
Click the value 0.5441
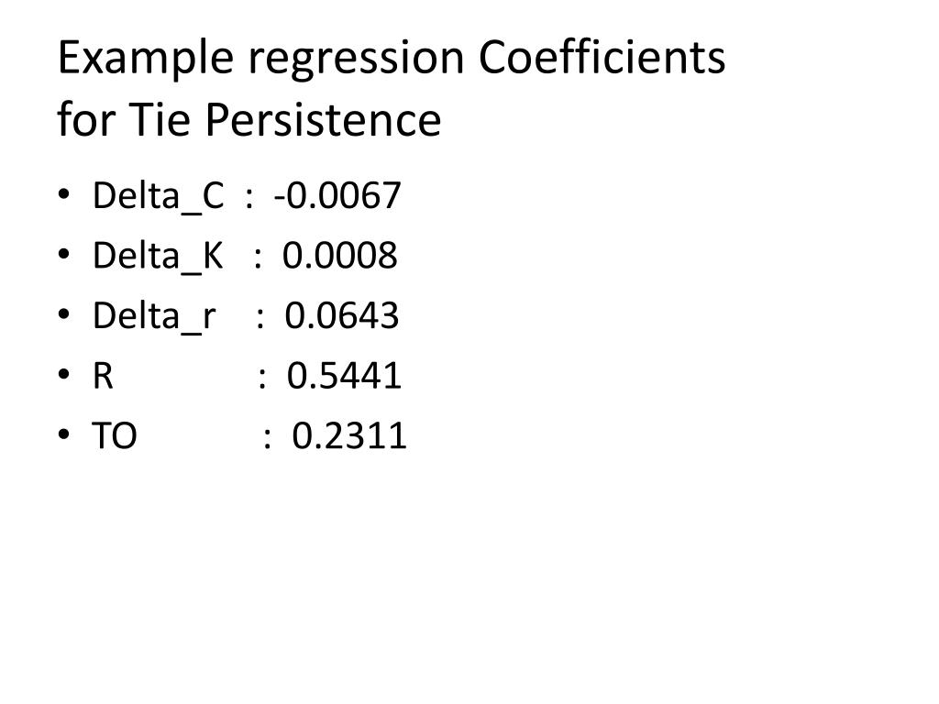pyautogui.click(x=344, y=375)
